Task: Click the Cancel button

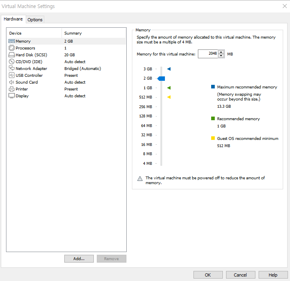Action: (x=241, y=275)
